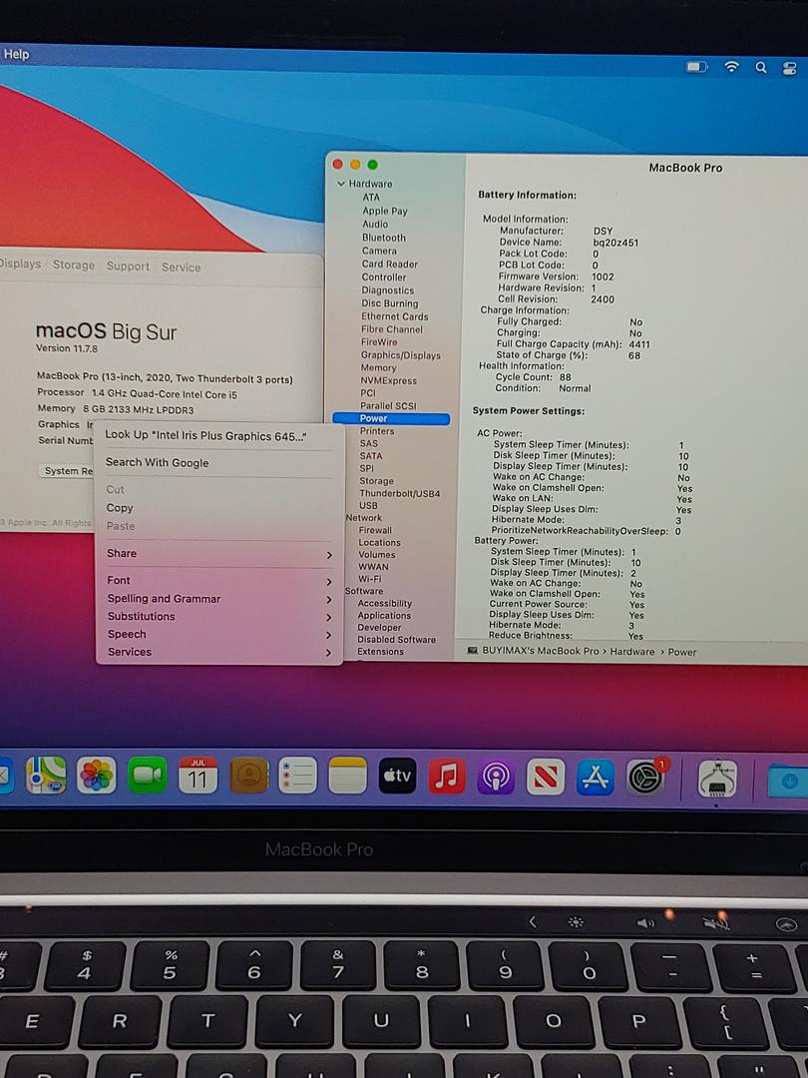Open the News app in the Dock

pos(546,777)
